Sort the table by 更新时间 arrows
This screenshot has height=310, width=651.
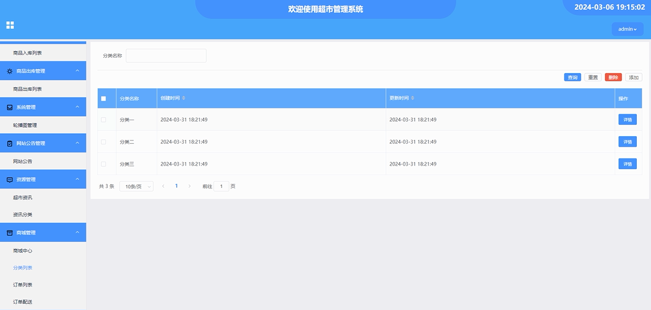coord(412,98)
